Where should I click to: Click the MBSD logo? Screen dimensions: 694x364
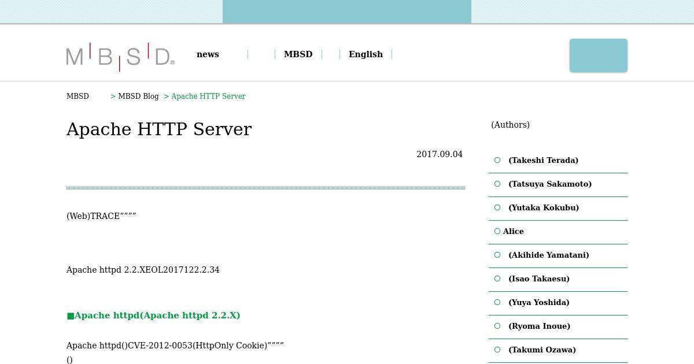(x=120, y=57)
